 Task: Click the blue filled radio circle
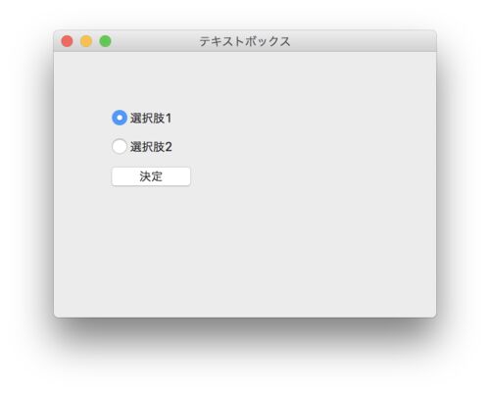click(x=120, y=118)
